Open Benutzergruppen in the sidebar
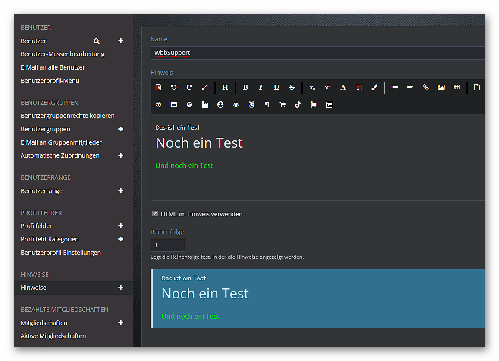The image size is (499, 361). 45,129
